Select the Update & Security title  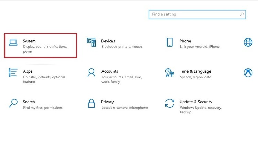pos(196,102)
